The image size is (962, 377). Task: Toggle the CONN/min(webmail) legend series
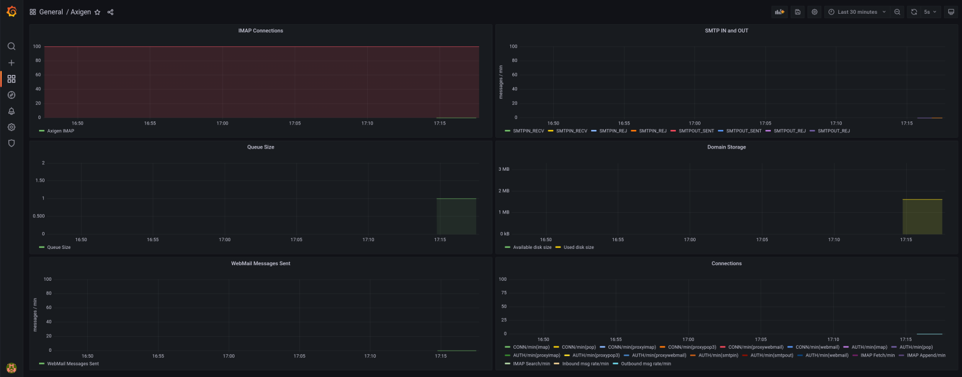818,347
